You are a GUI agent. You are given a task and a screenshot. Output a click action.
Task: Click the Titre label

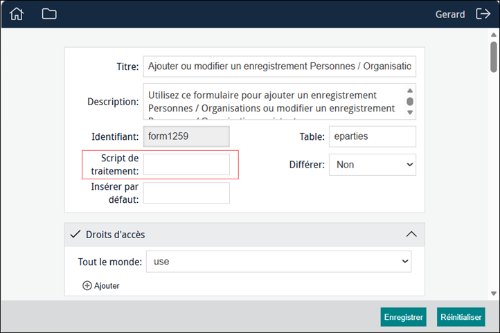(127, 66)
